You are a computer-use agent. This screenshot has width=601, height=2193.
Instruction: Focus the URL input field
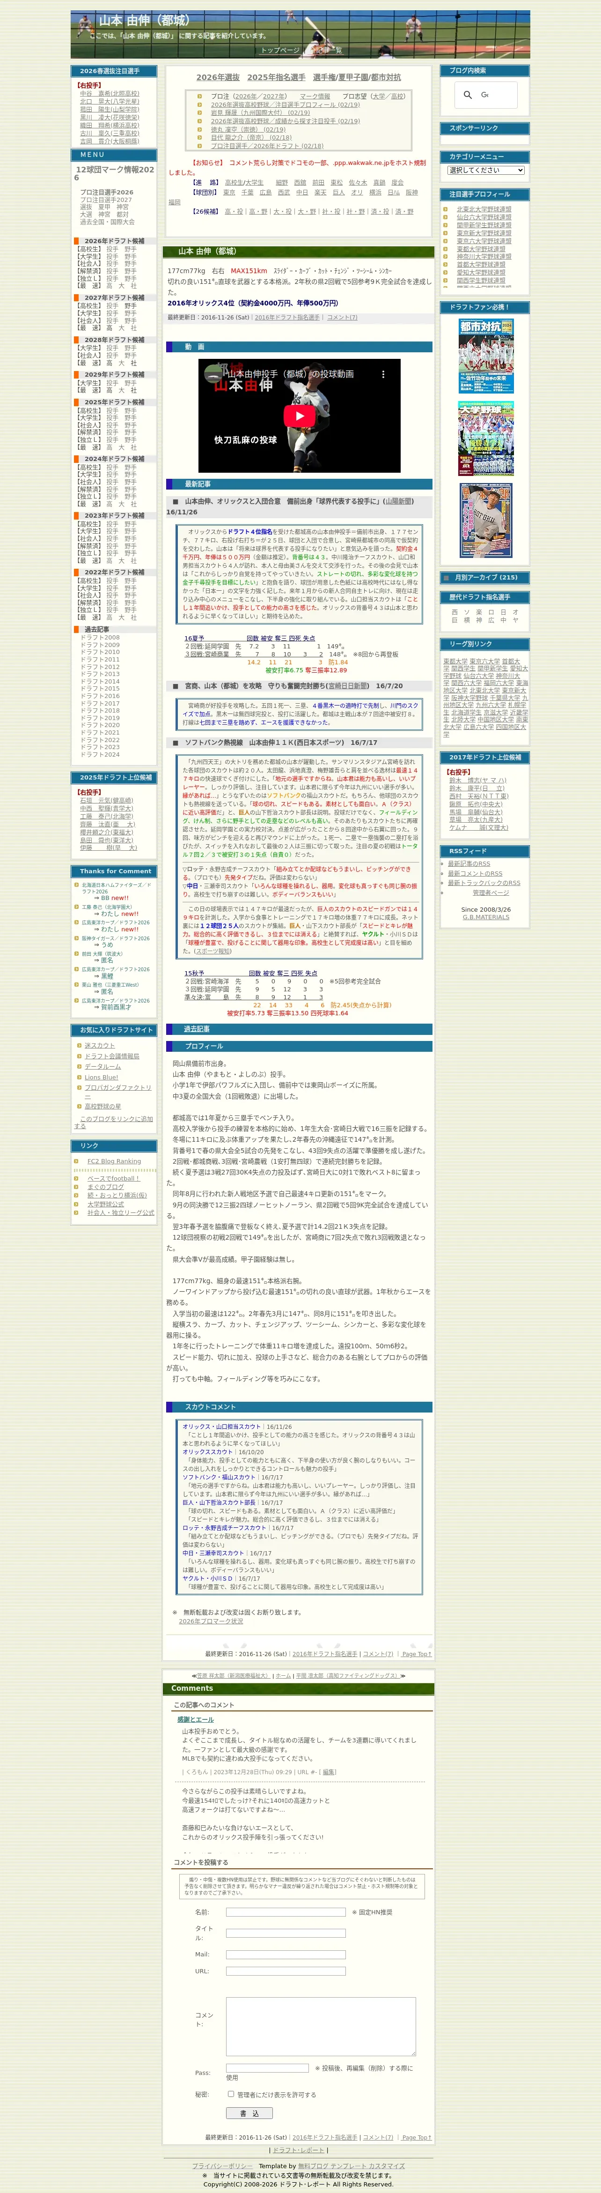[286, 1971]
